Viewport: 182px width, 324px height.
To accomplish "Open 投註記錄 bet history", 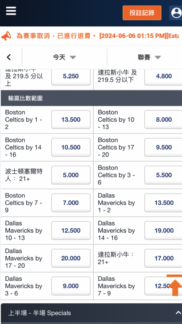I will [142, 13].
